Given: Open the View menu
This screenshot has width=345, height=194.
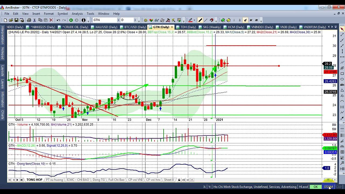Looking at the screenshot, I should point(25,14).
